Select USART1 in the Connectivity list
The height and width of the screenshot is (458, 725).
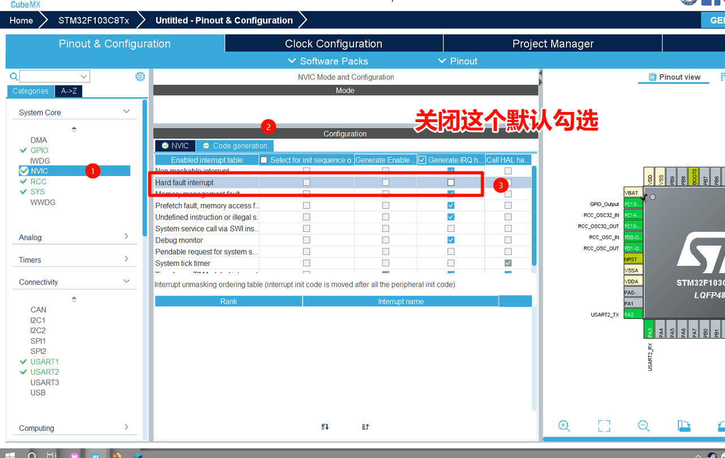[45, 362]
